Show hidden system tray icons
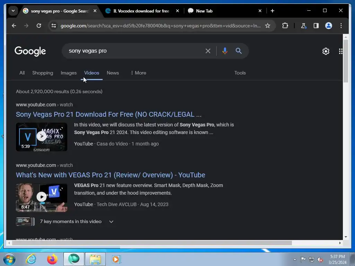 (x=295, y=259)
